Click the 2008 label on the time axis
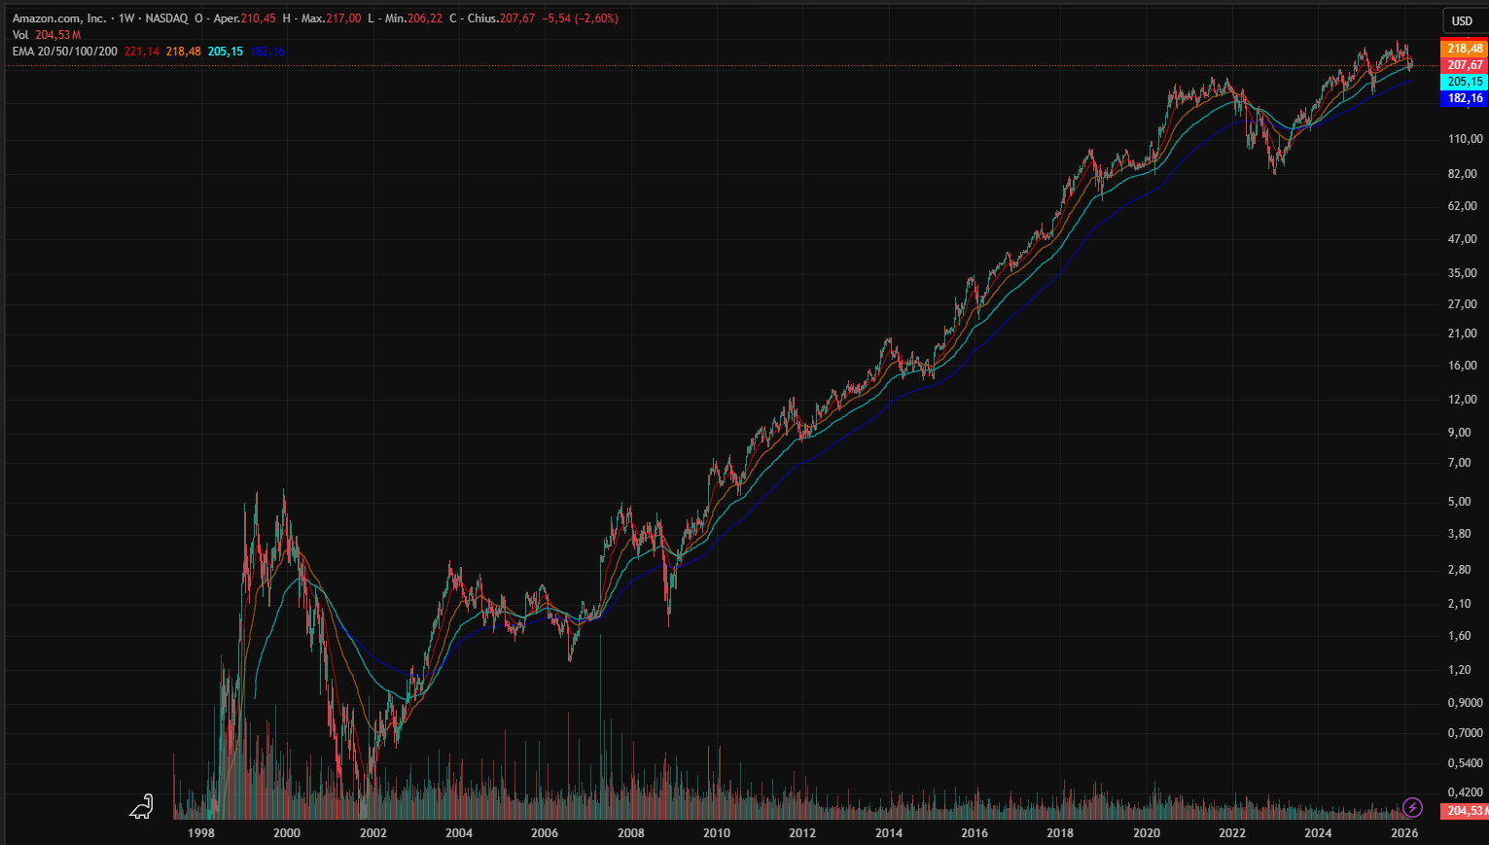 click(631, 833)
